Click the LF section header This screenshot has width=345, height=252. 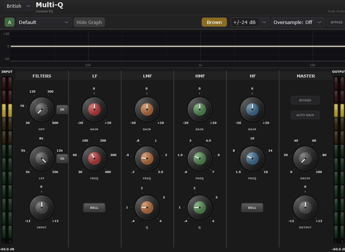(95, 76)
